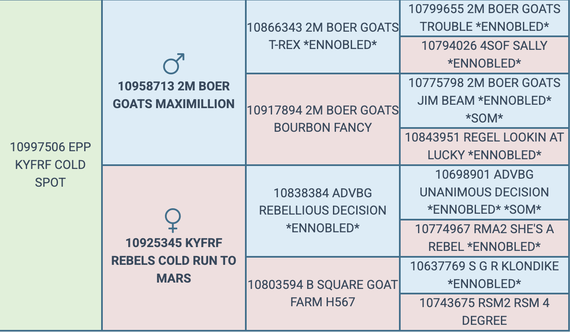The width and height of the screenshot is (572, 332).
Task: Click the male symbol icon
Action: (x=174, y=64)
